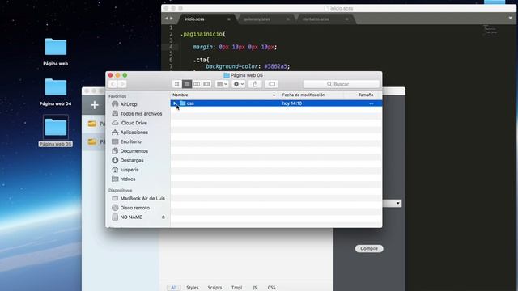
Task: Click the Finder share button
Action: (255, 84)
